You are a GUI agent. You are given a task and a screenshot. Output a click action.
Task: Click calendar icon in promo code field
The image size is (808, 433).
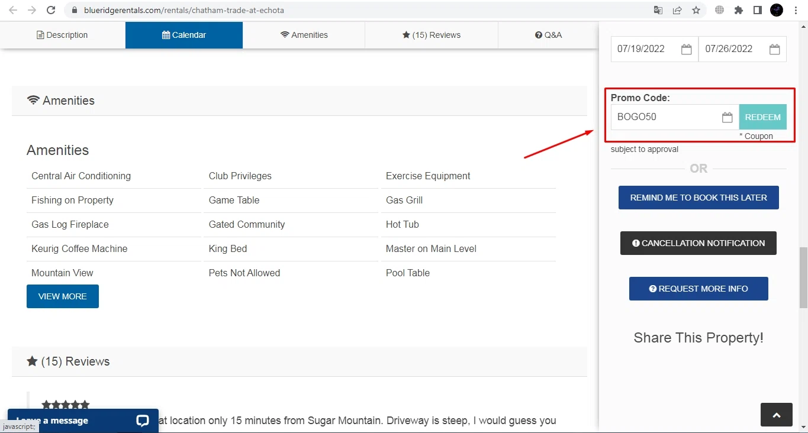[x=727, y=117]
